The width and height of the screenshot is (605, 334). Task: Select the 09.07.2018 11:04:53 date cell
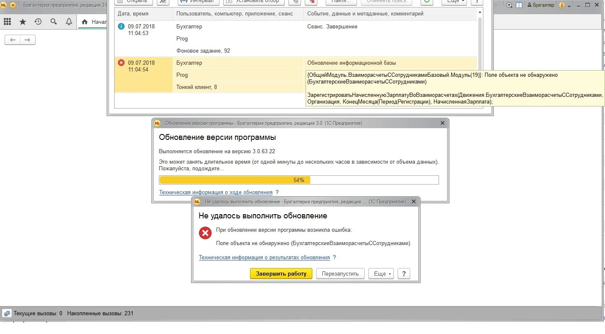141,30
